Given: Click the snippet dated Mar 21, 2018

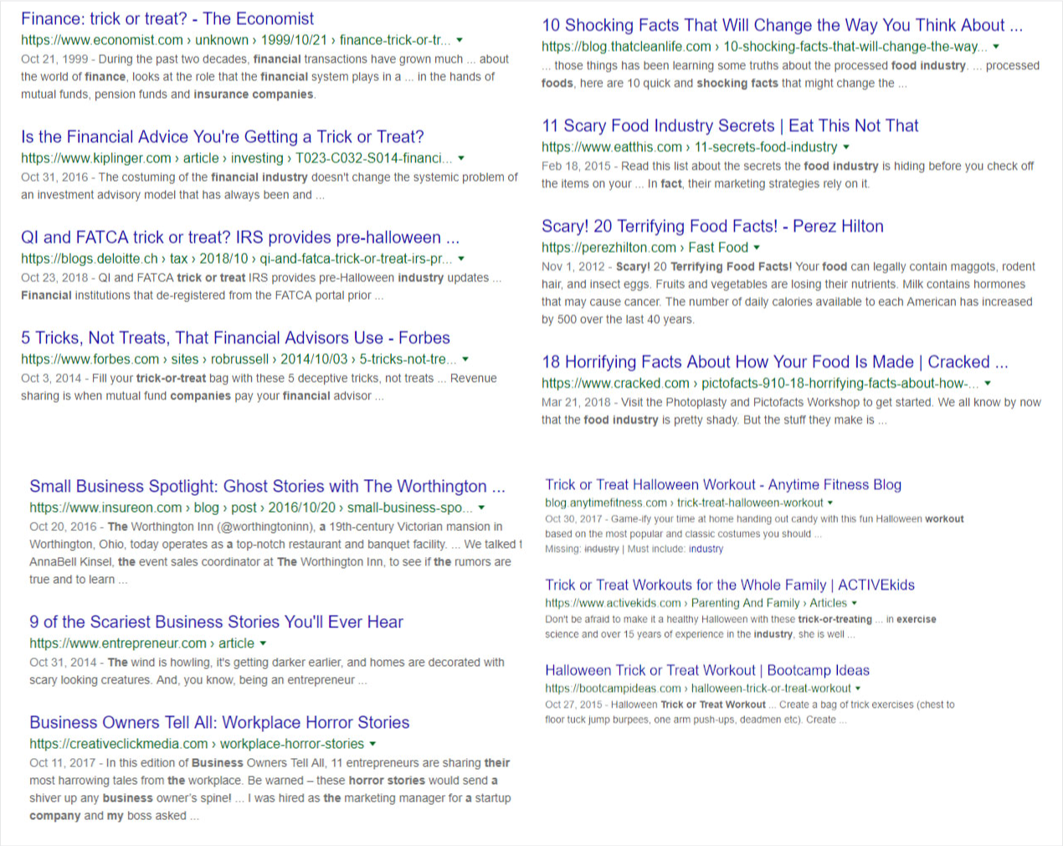Looking at the screenshot, I should pyautogui.click(x=791, y=411).
